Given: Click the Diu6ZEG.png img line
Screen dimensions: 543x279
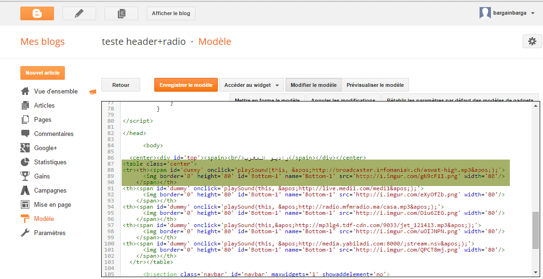Looking at the screenshot, I should pyautogui.click(x=324, y=213).
